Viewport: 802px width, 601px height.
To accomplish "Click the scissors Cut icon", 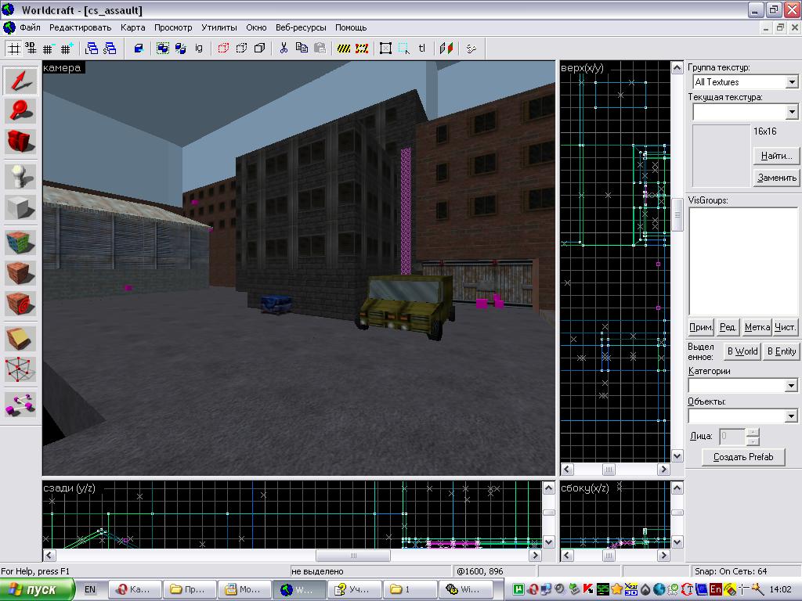I will pos(284,49).
